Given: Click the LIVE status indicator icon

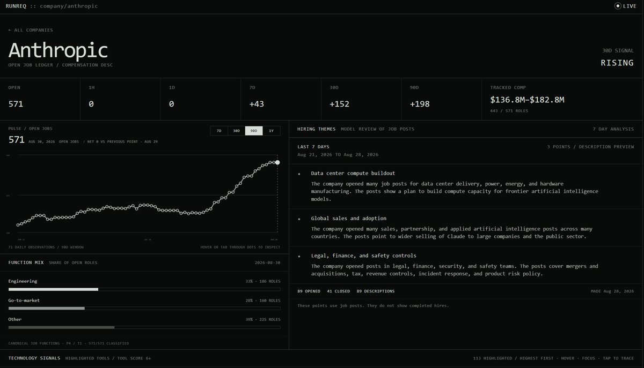Looking at the screenshot, I should (618, 6).
